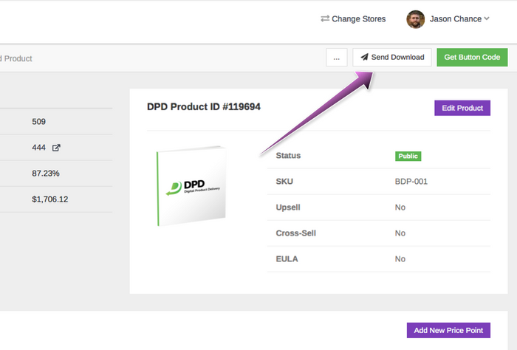Click the paper plane Send Download icon
The image size is (517, 350).
[x=364, y=57]
